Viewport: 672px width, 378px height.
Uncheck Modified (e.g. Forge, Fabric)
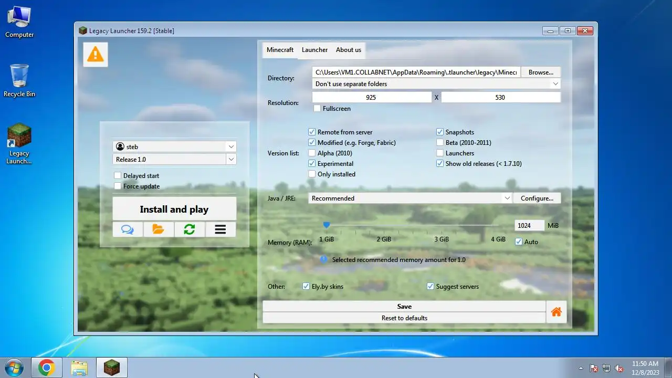[x=312, y=143]
